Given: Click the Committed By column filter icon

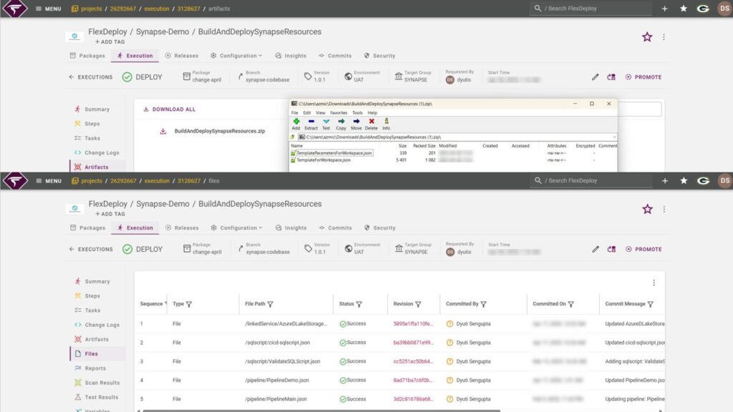Looking at the screenshot, I should [x=483, y=304].
